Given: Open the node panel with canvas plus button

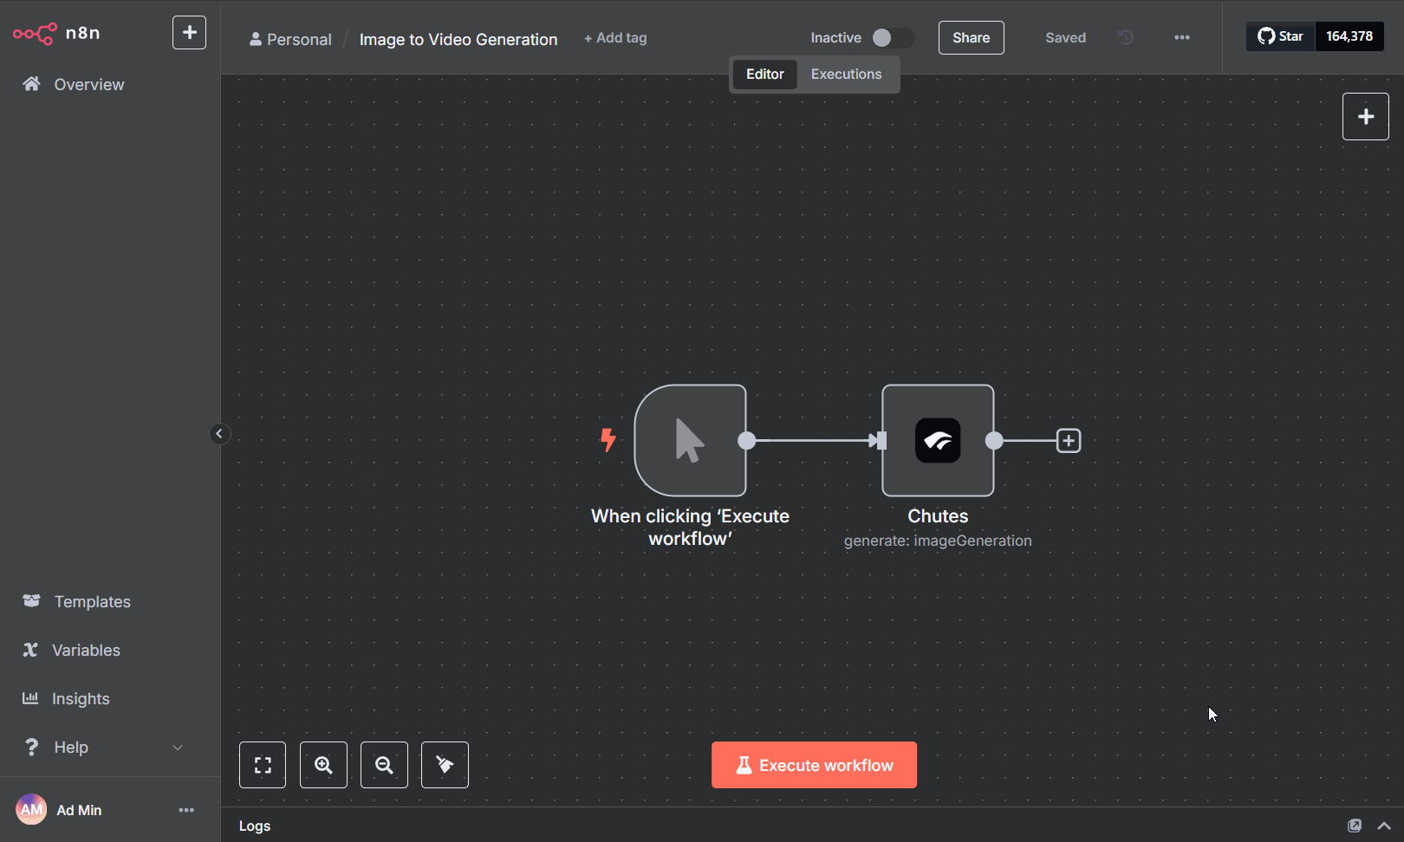Looking at the screenshot, I should [1365, 117].
